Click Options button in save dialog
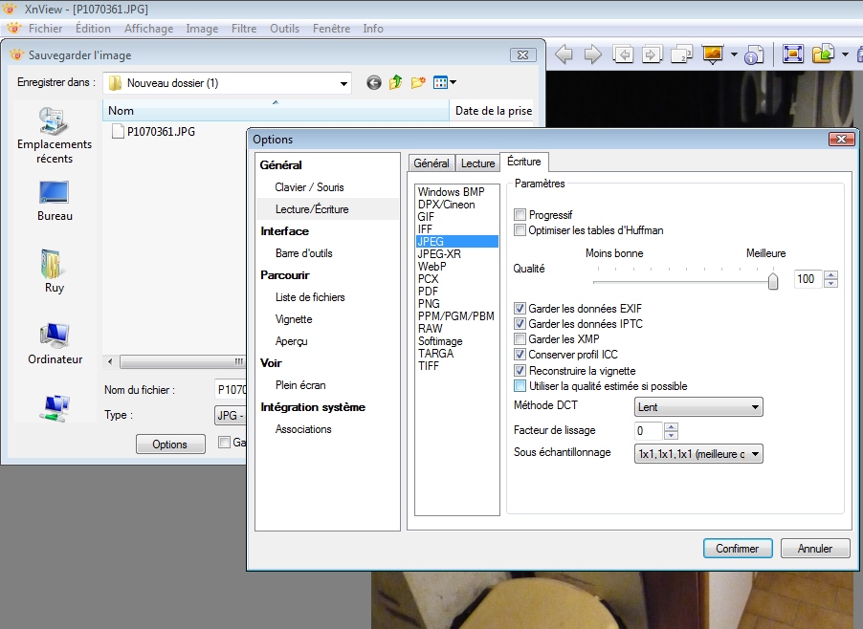863x629 pixels. 170,444
